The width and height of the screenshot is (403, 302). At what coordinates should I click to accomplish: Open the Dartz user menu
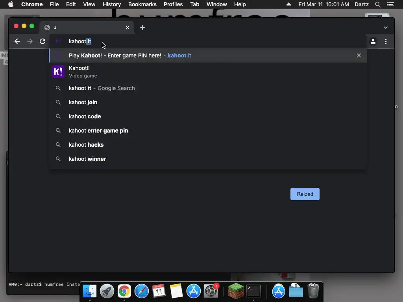point(362,4)
